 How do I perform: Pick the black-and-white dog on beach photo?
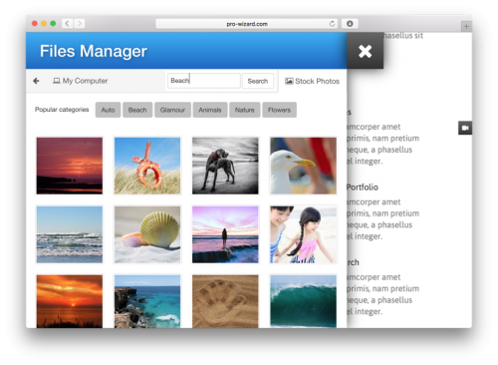[225, 166]
